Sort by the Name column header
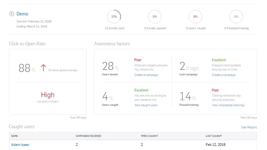Viewport: 267px width, 150px height. pos(15,136)
